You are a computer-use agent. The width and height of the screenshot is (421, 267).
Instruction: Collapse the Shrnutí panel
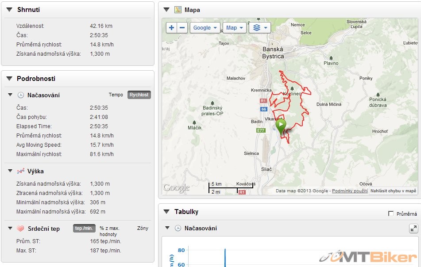click(x=9, y=10)
